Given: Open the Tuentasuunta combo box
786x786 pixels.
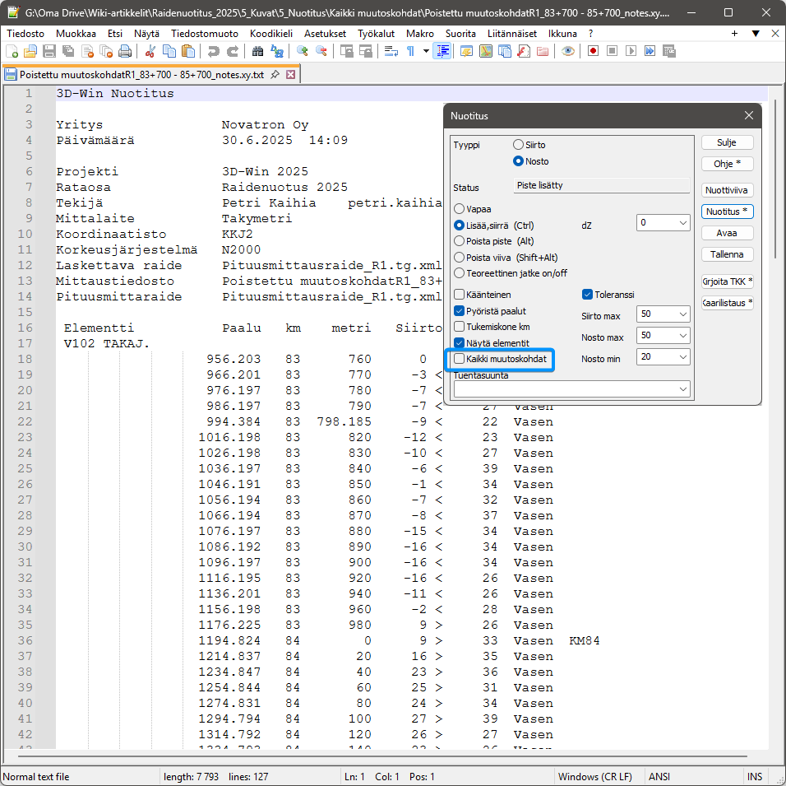Looking at the screenshot, I should (683, 389).
